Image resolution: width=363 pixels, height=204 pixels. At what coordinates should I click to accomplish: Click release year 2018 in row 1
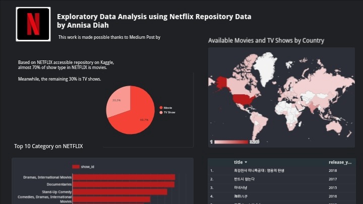click(x=333, y=170)
